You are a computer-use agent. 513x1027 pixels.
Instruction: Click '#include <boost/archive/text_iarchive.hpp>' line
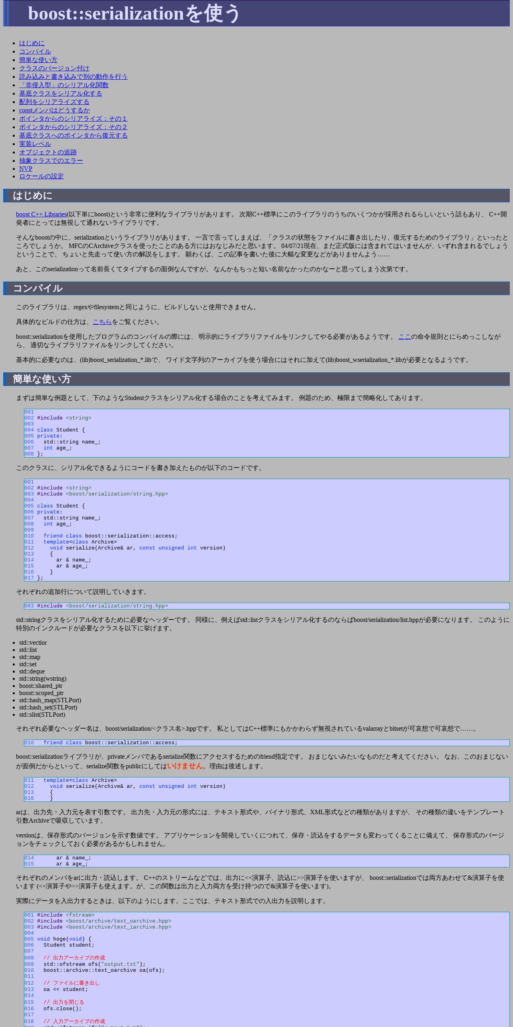[104, 927]
